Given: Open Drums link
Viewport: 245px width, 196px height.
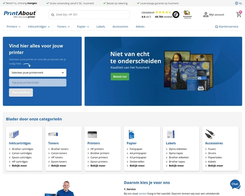Looking at the screenshot, I should tap(212, 153).
